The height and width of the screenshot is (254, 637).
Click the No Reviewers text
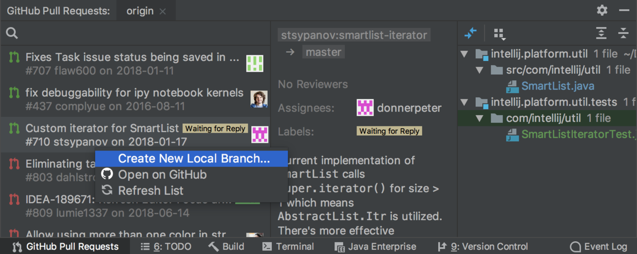click(x=313, y=84)
